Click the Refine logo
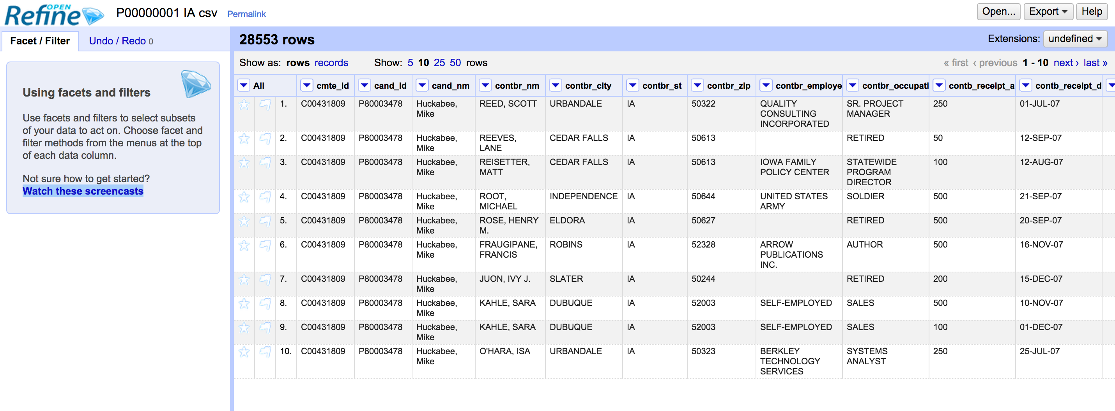1115x411 pixels. click(x=54, y=14)
